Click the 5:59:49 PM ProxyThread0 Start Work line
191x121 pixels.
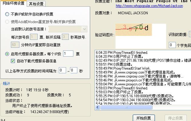pos(123,68)
